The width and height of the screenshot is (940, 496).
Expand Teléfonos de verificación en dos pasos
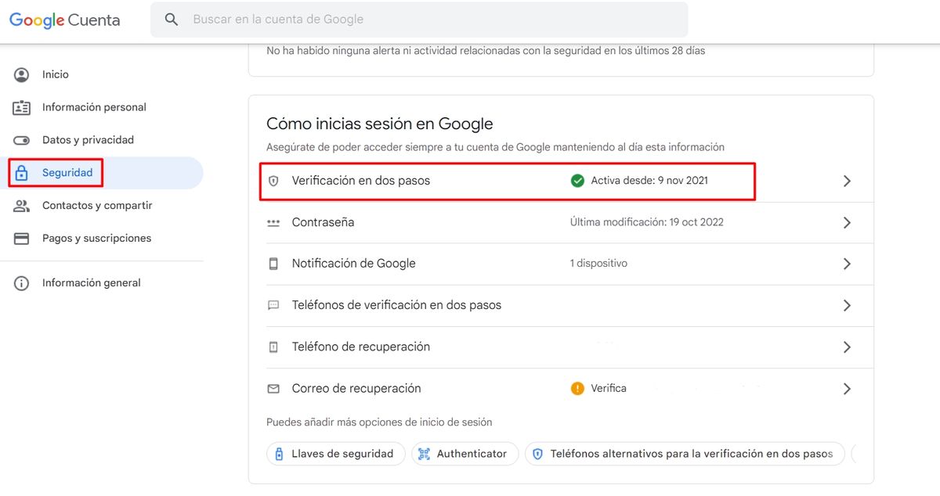847,305
